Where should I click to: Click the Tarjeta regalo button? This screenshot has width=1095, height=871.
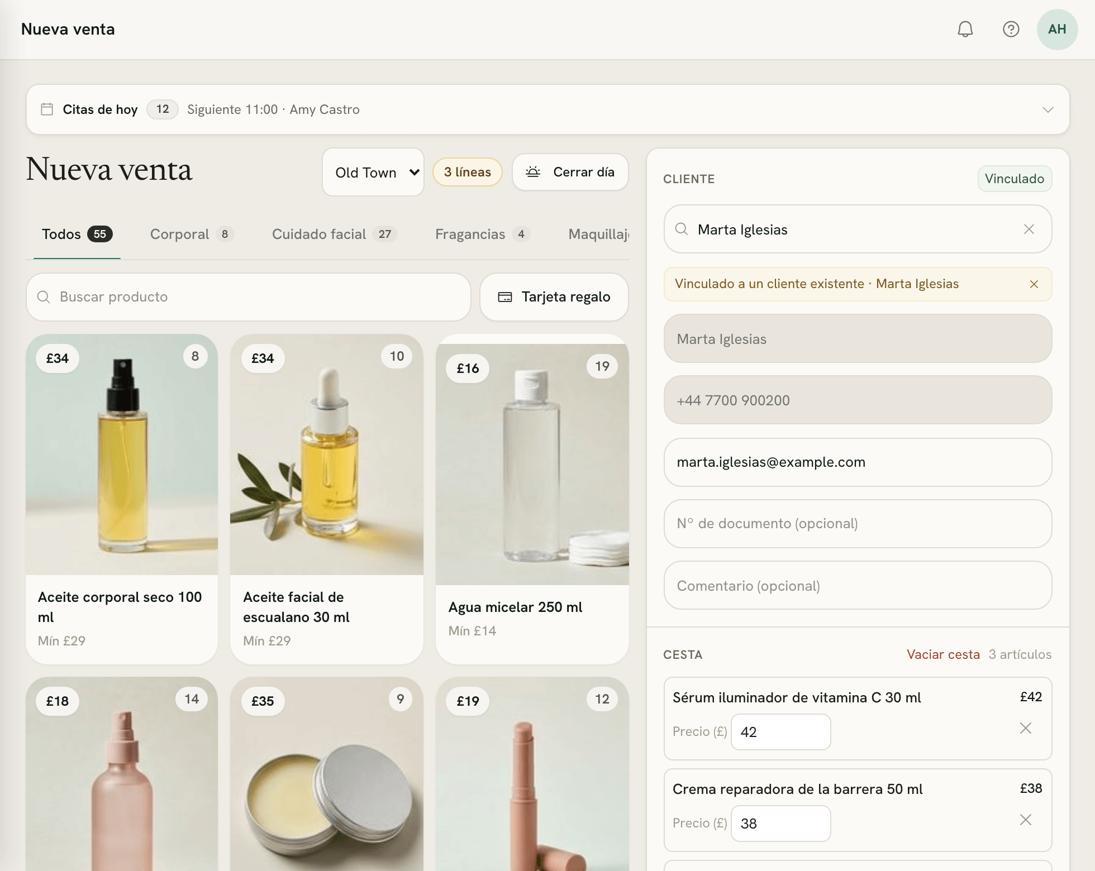coord(554,297)
